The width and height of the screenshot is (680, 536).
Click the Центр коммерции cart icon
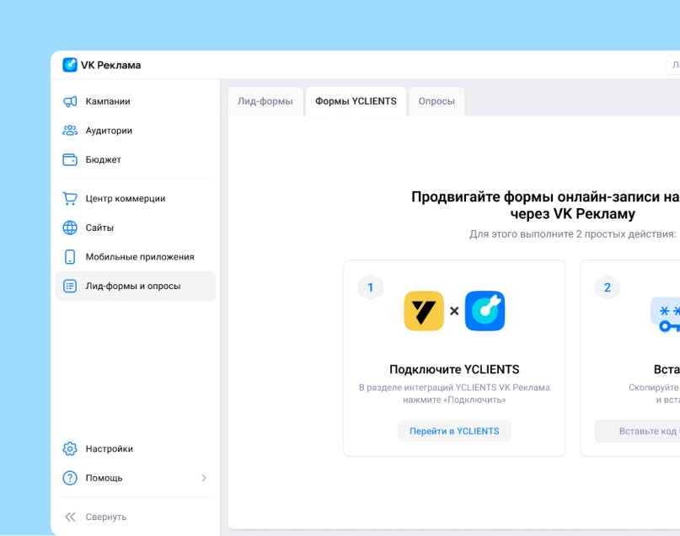(x=70, y=199)
